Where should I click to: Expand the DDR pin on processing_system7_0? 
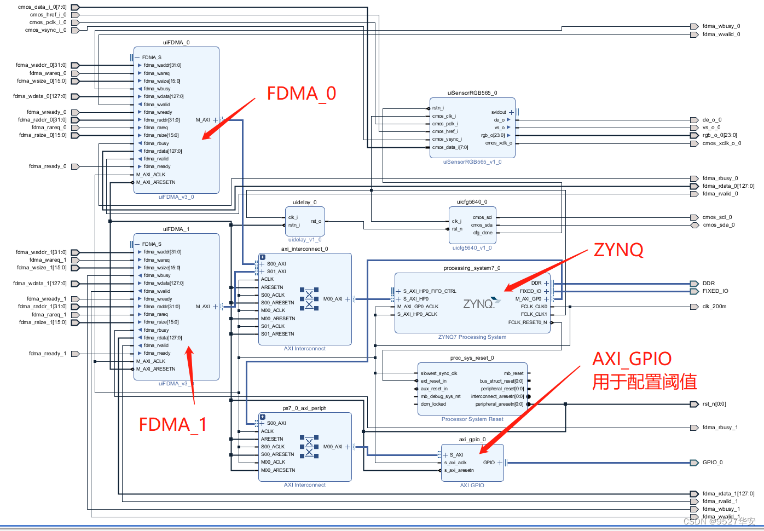[x=546, y=283]
